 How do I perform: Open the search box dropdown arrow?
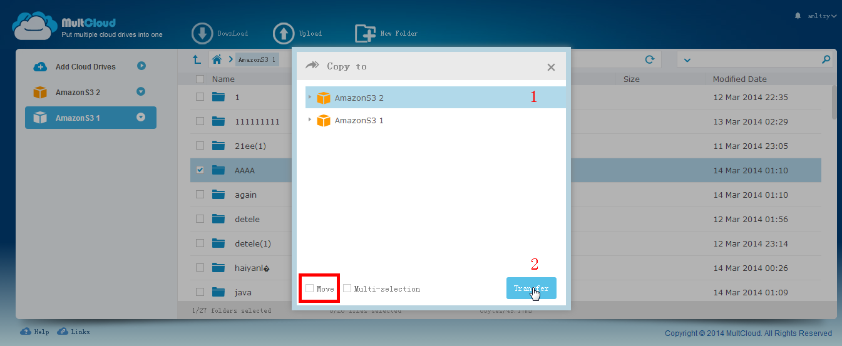point(687,60)
